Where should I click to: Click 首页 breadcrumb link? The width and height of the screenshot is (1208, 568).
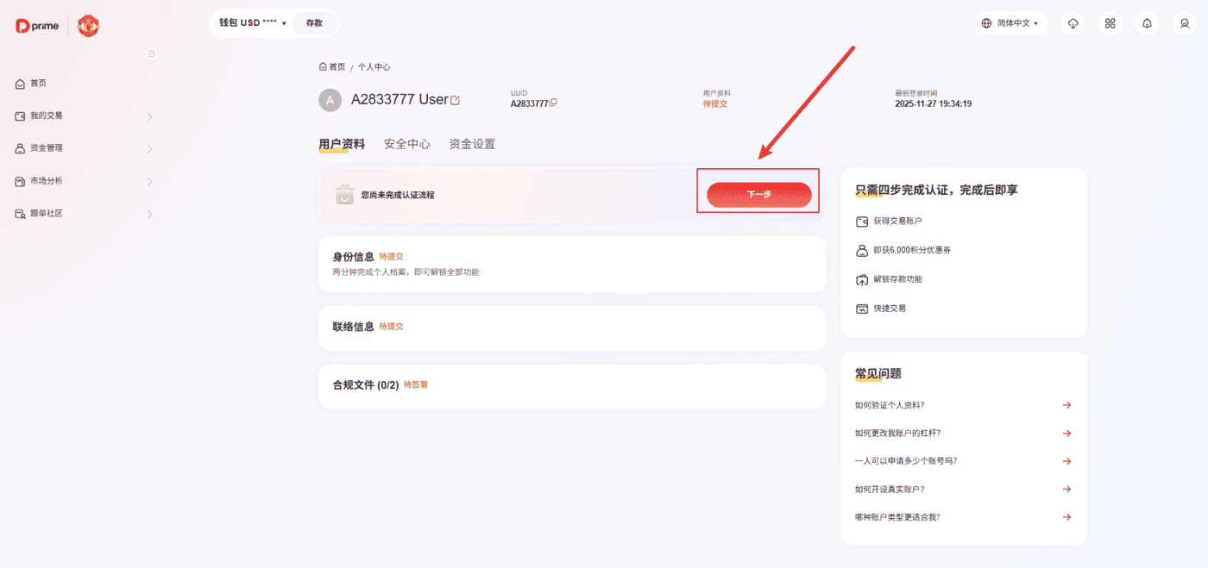pos(332,66)
